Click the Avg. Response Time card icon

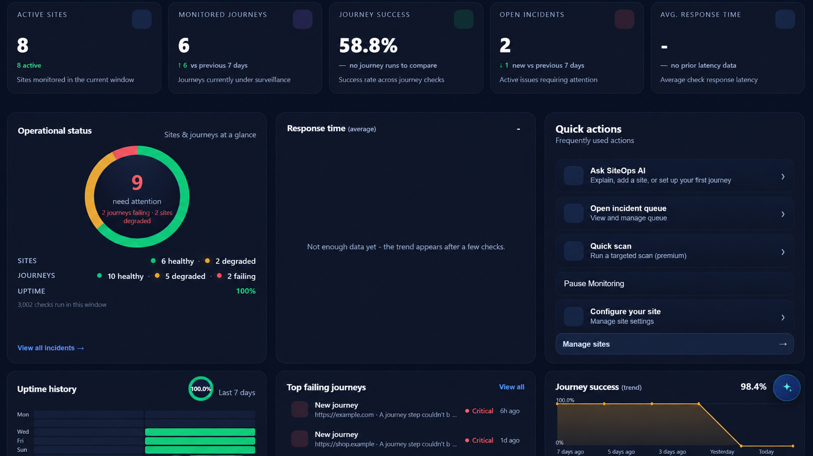coord(785,19)
